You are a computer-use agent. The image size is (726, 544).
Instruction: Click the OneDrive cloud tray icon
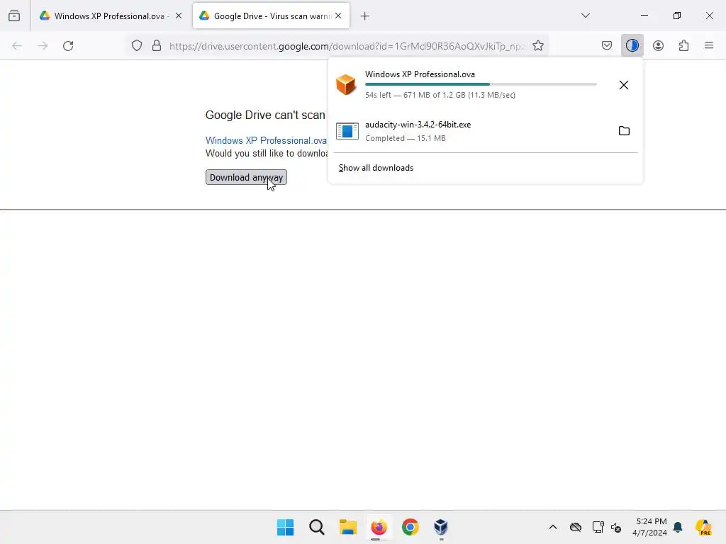(x=576, y=527)
